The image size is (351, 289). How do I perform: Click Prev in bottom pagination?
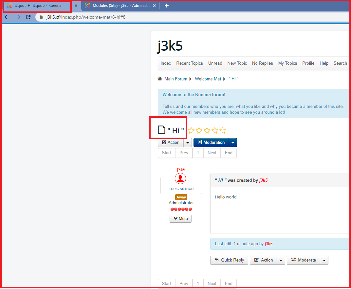[x=184, y=283]
